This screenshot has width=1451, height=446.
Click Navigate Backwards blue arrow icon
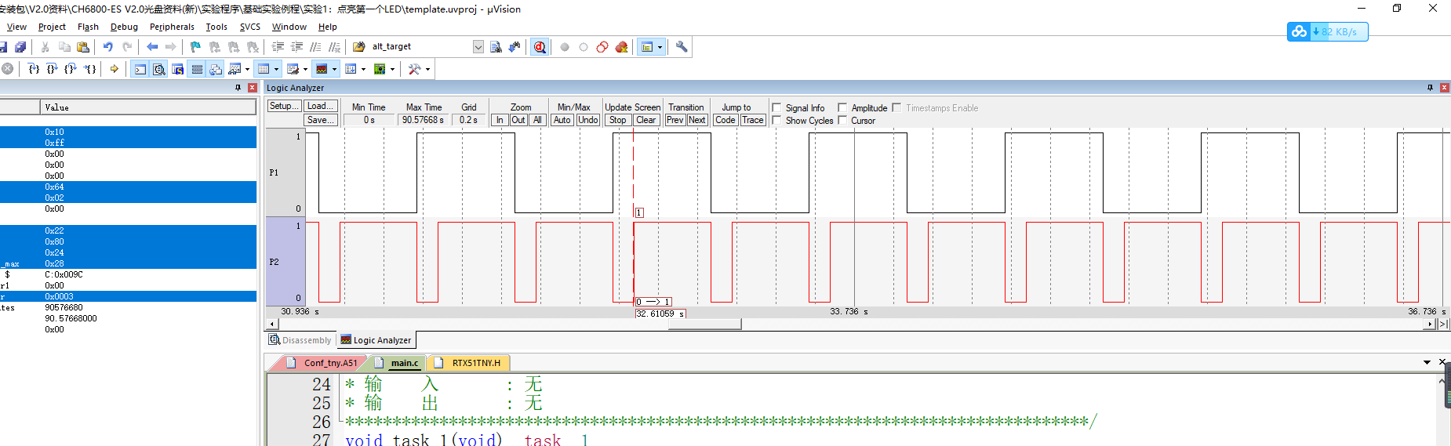click(152, 47)
